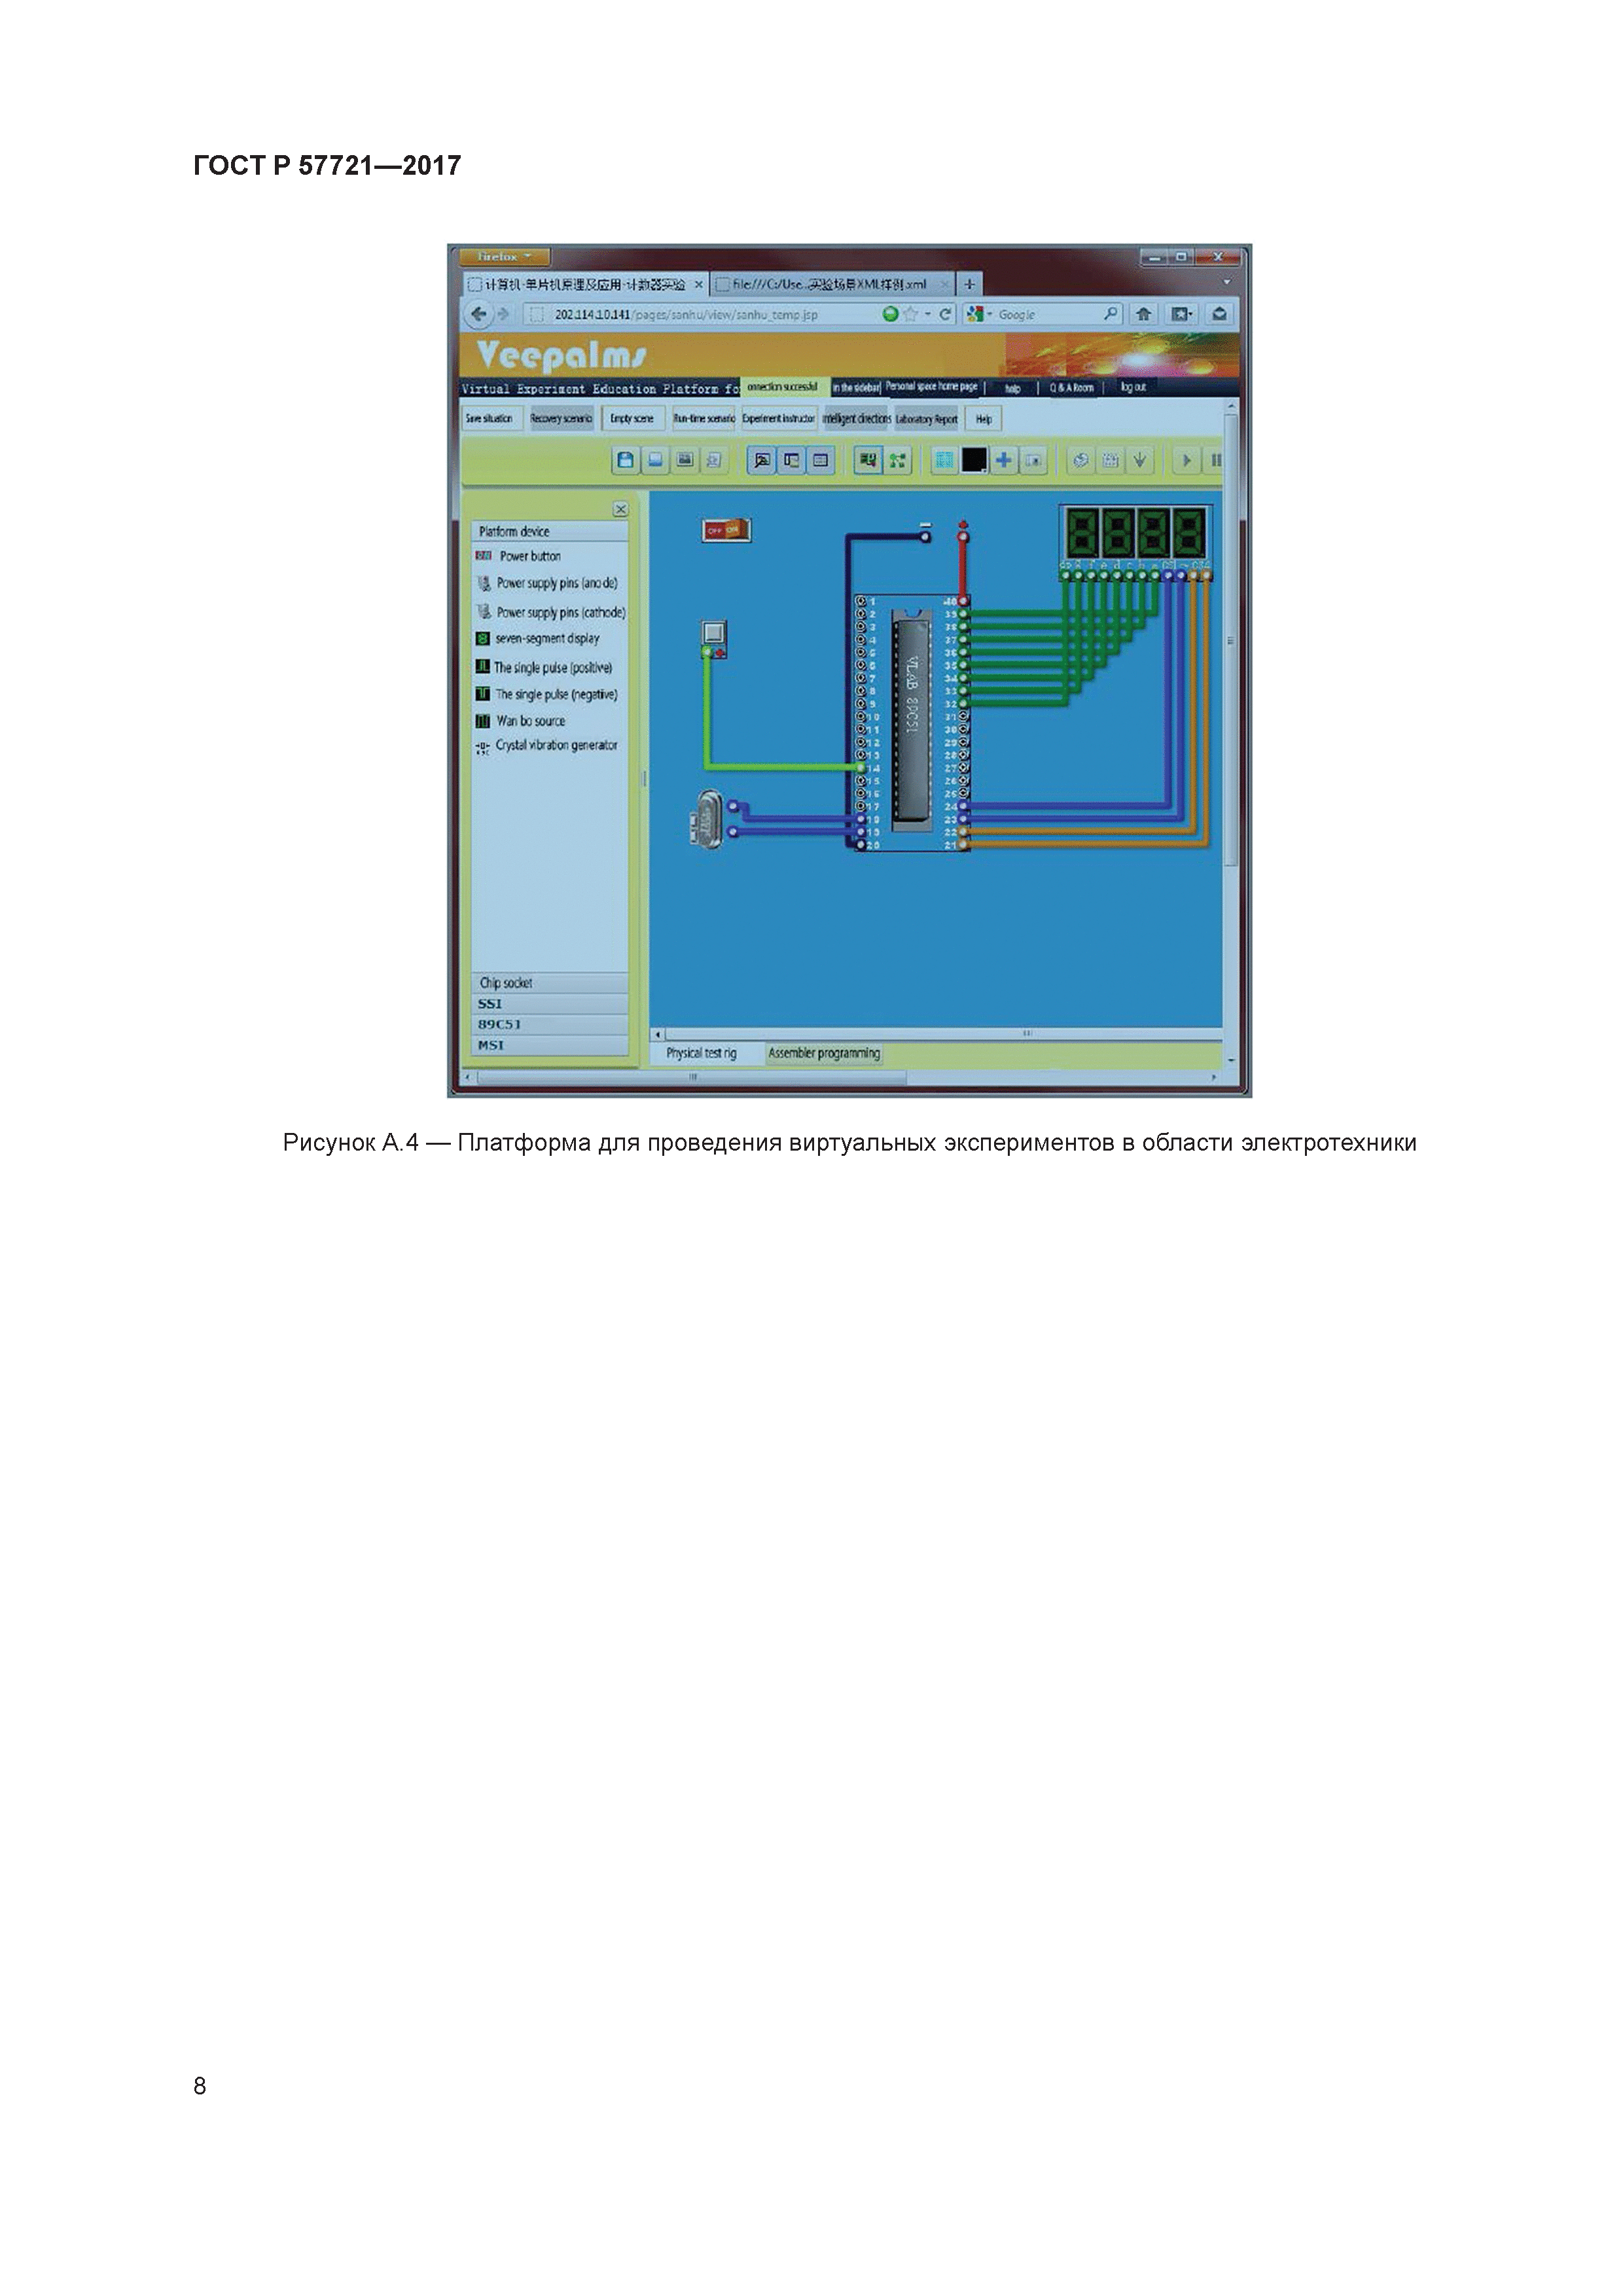Click the Recovery scenario button
The width and height of the screenshot is (1623, 2296).
coord(561,418)
